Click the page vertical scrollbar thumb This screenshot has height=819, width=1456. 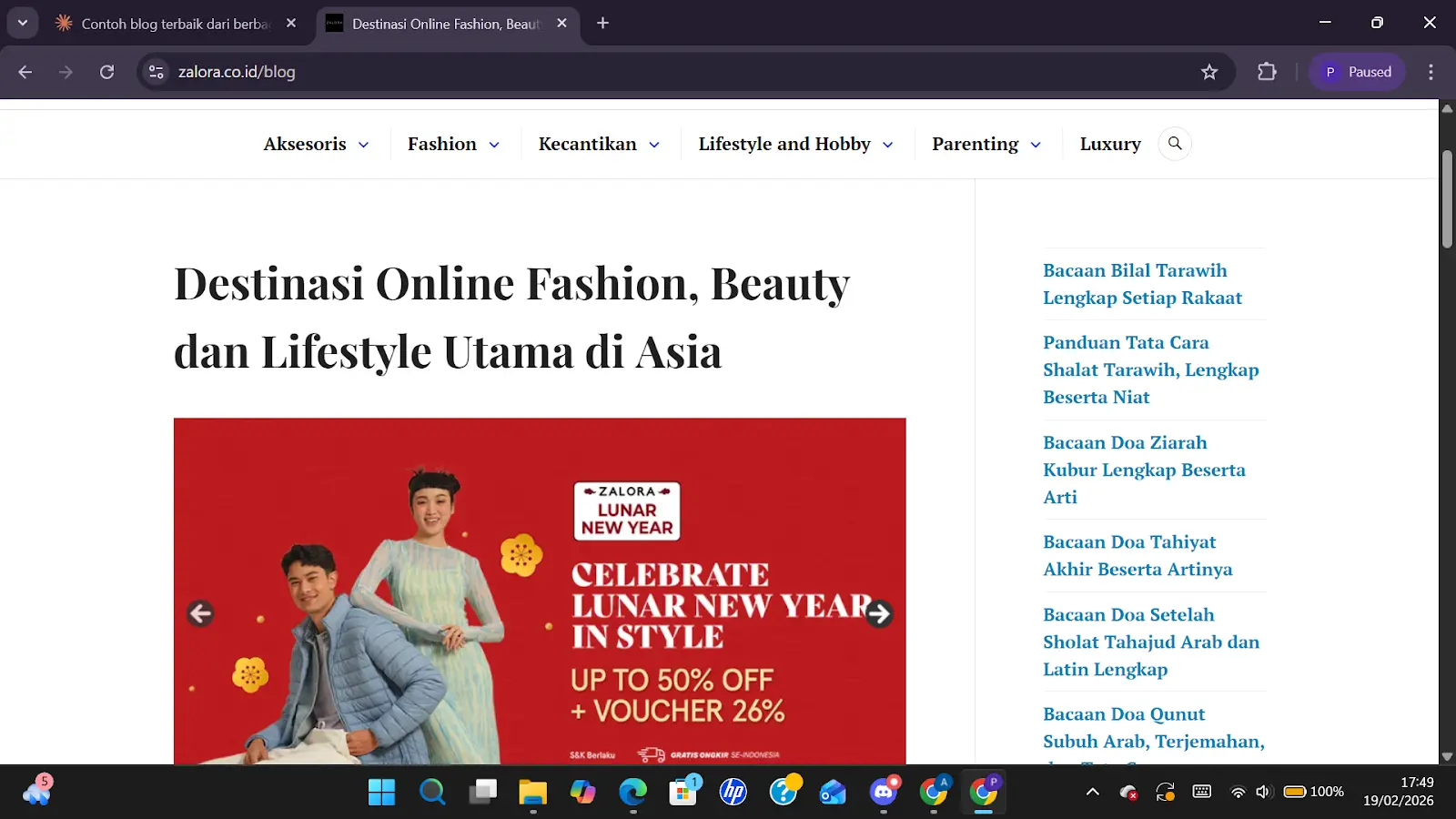[1447, 199]
